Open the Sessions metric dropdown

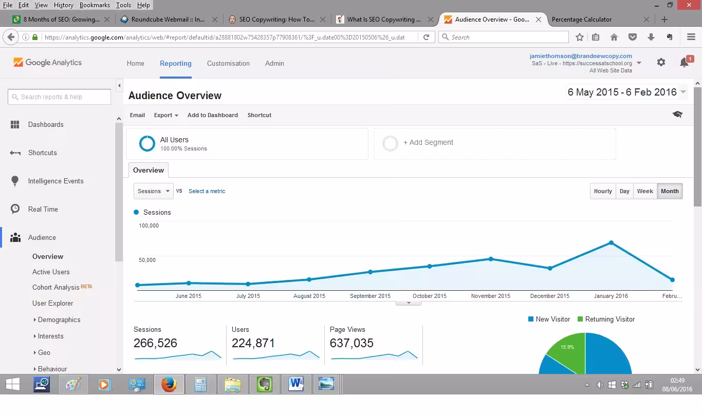[153, 191]
